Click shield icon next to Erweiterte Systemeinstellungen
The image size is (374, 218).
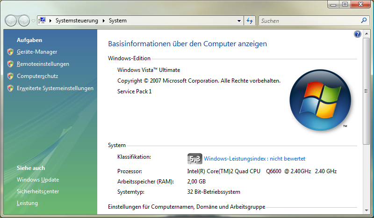pos(10,88)
